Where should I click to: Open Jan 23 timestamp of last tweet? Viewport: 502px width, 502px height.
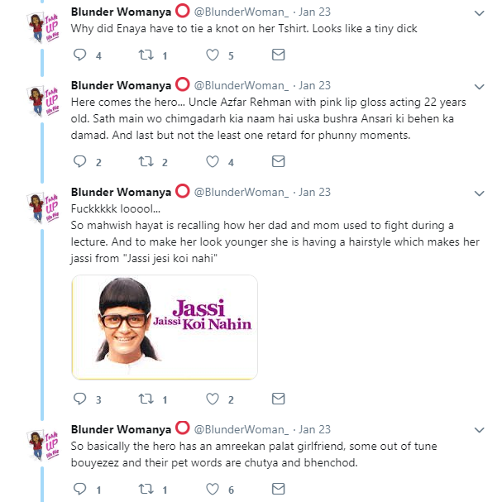[314, 429]
